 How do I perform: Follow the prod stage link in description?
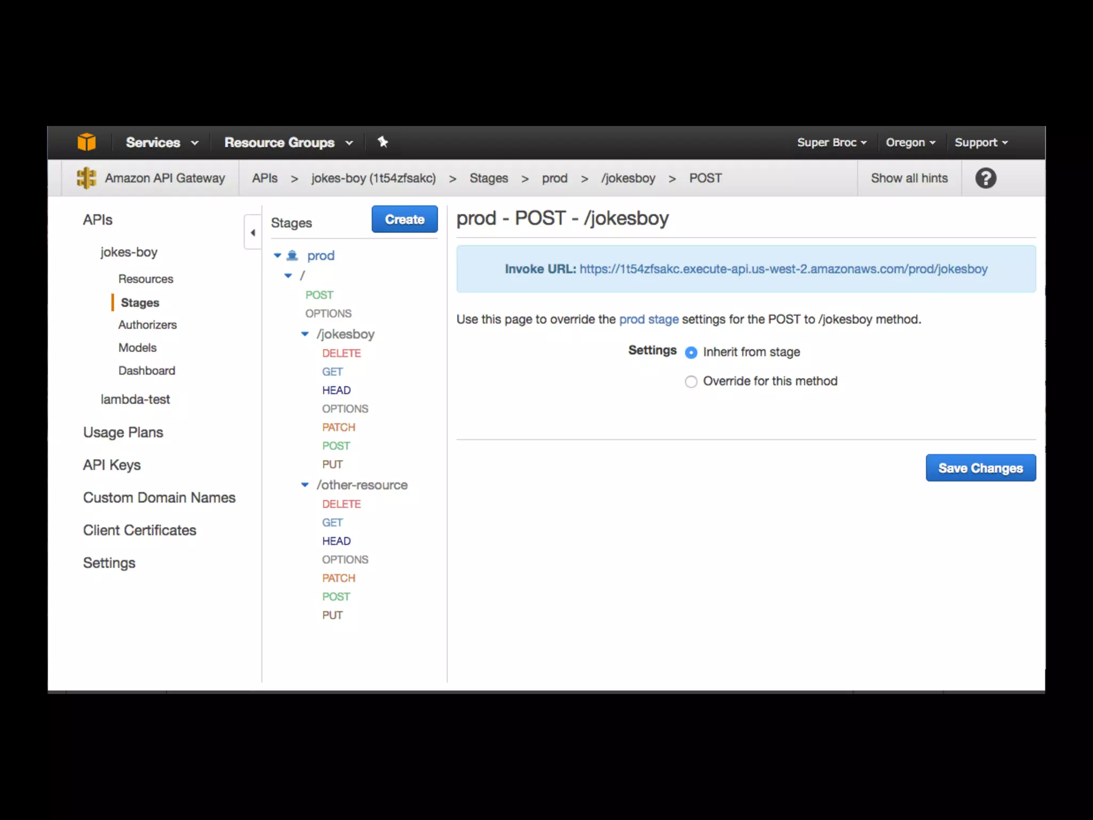[649, 319]
